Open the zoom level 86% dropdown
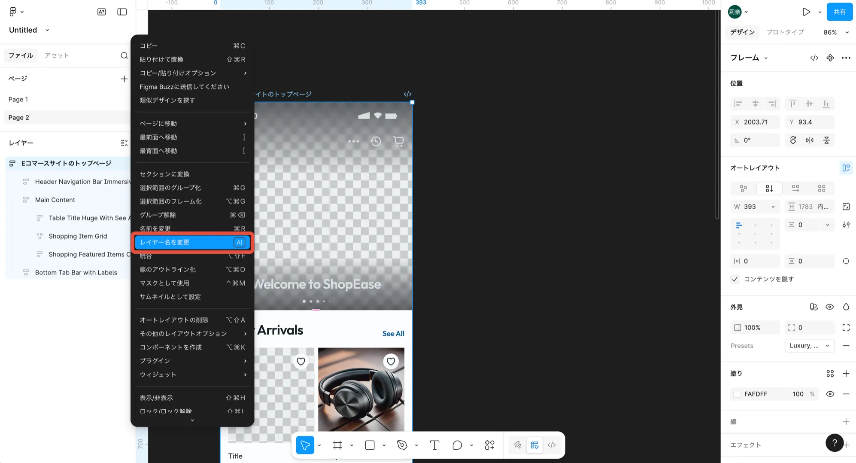Screen dimensions: 856x463 pyautogui.click(x=835, y=32)
